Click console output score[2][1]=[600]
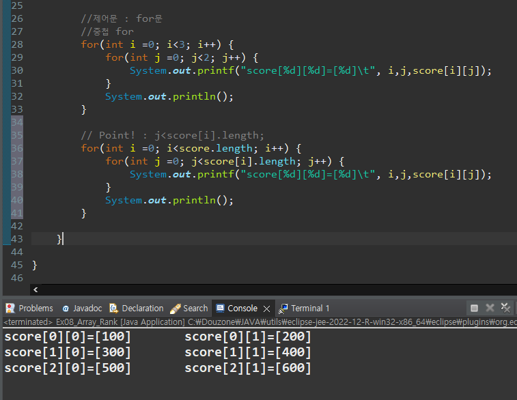The image size is (517, 400). [248, 368]
